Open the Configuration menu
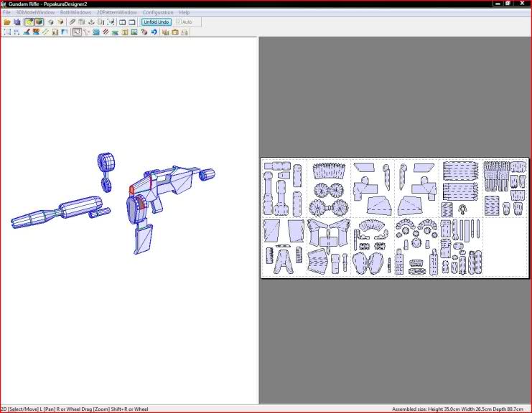The width and height of the screenshot is (532, 413). [x=157, y=13]
